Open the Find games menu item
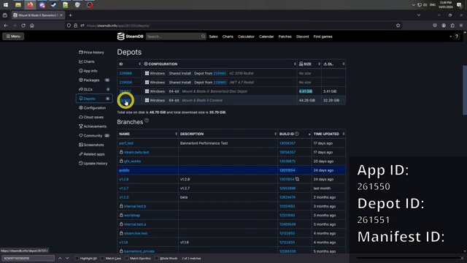This screenshot has width=467, height=263. pyautogui.click(x=323, y=37)
